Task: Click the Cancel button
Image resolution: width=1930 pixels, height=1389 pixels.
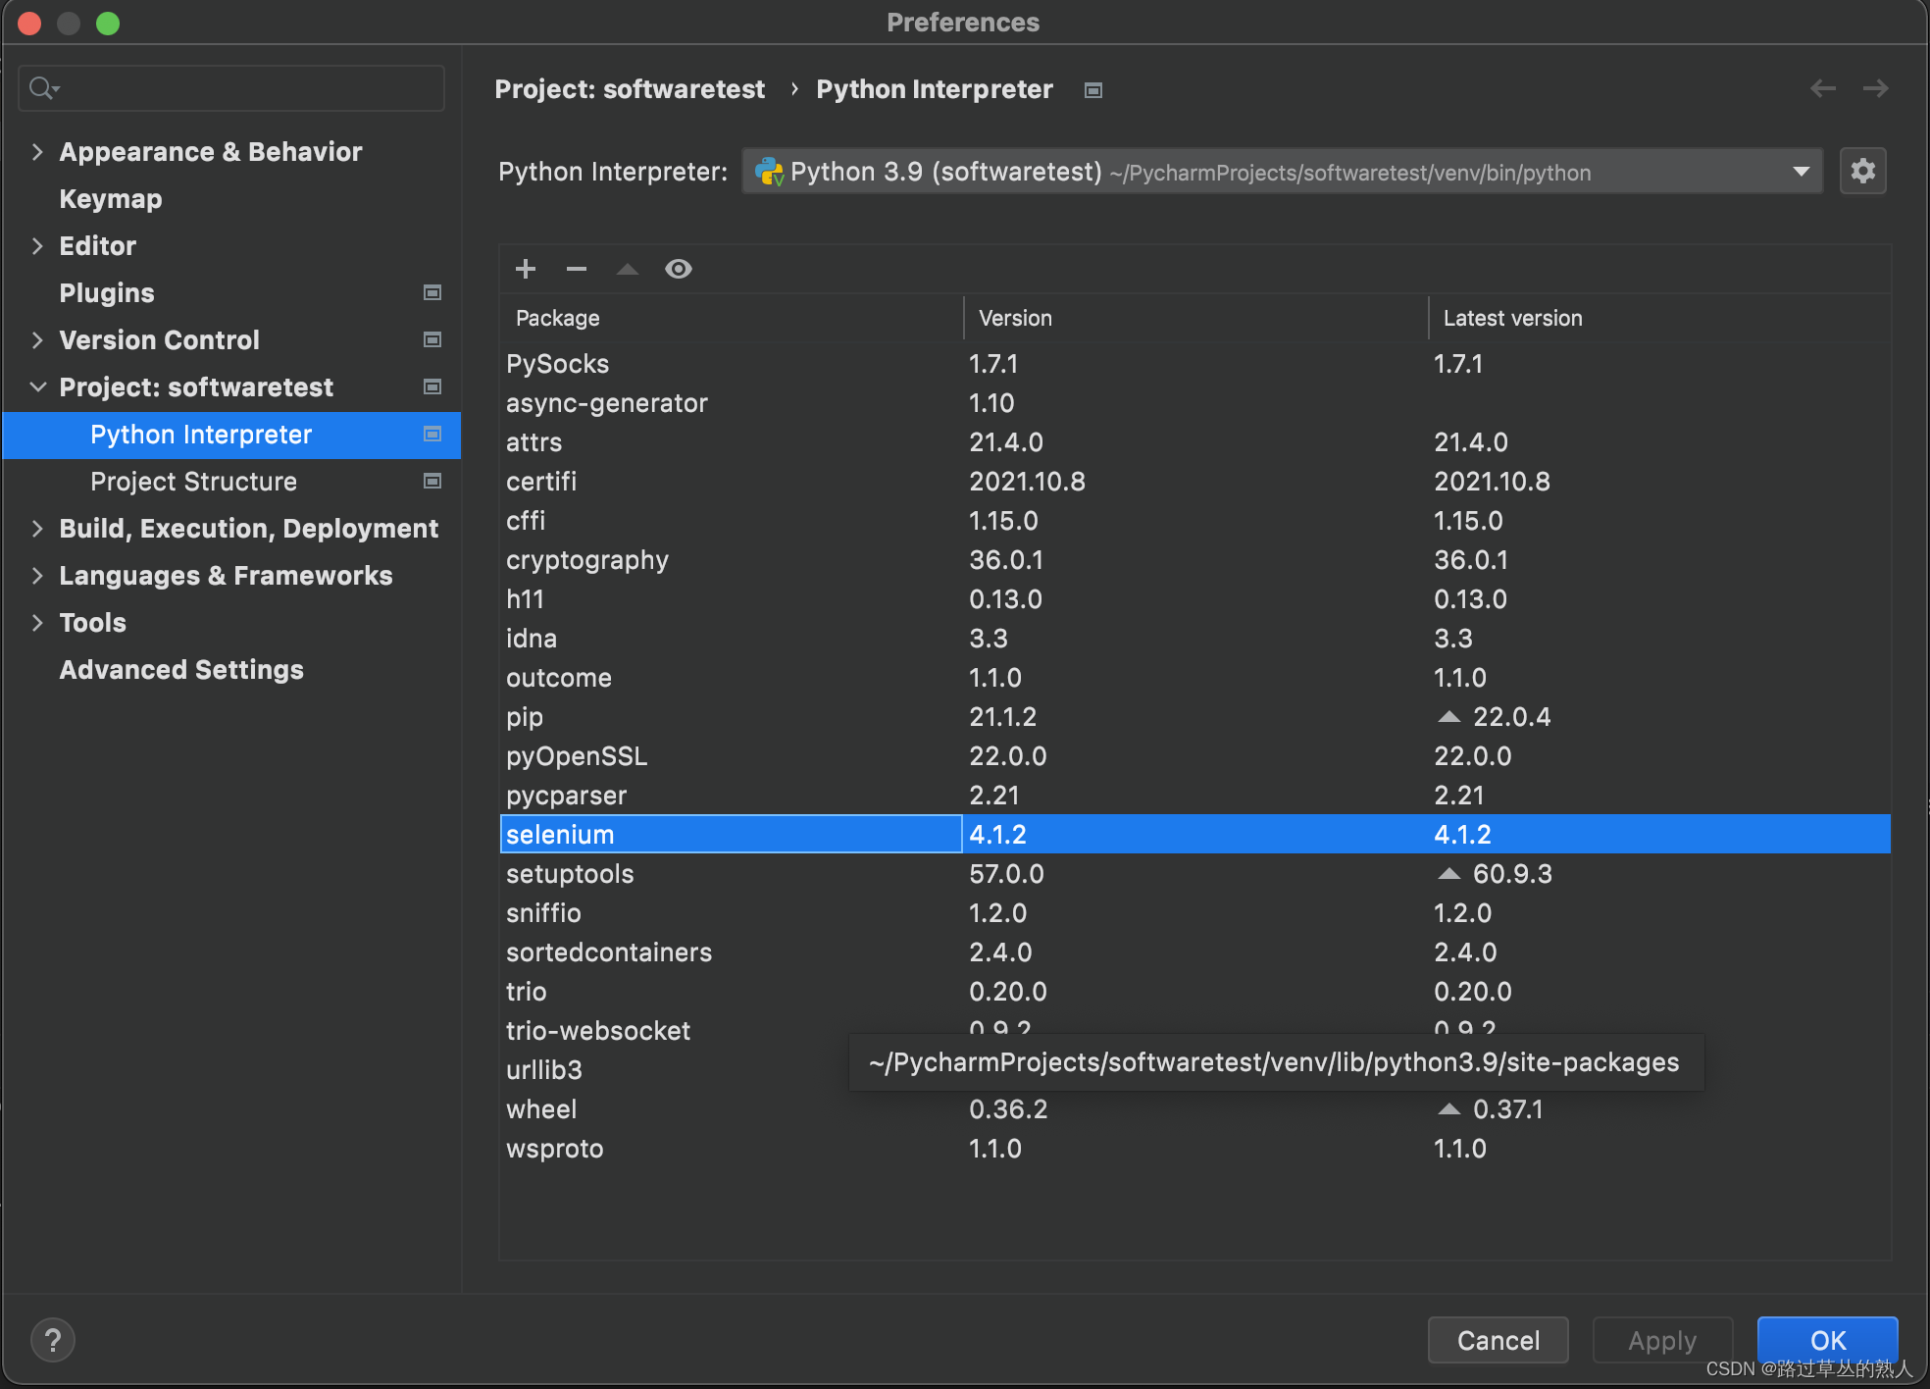Action: (1498, 1340)
